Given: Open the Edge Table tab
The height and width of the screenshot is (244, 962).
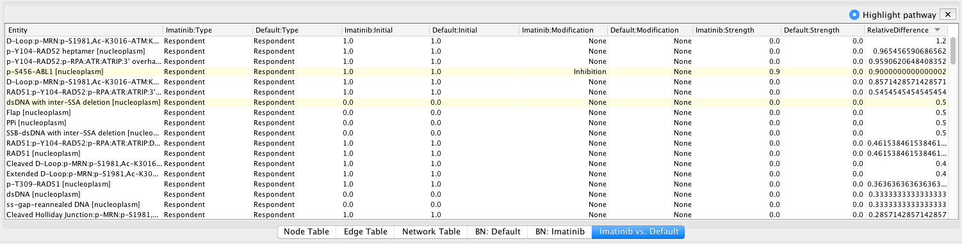Looking at the screenshot, I should 364,232.
